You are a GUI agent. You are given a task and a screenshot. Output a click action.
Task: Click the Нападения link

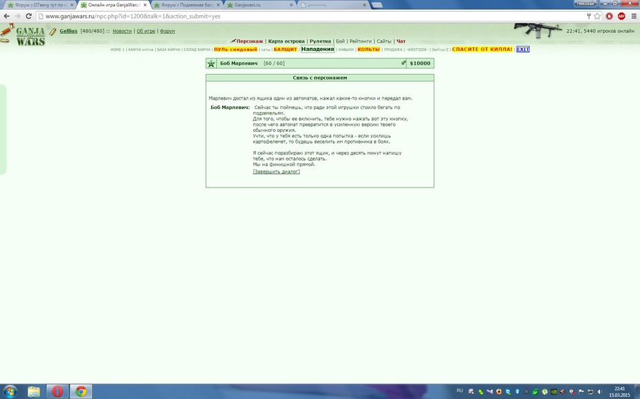[x=317, y=49]
